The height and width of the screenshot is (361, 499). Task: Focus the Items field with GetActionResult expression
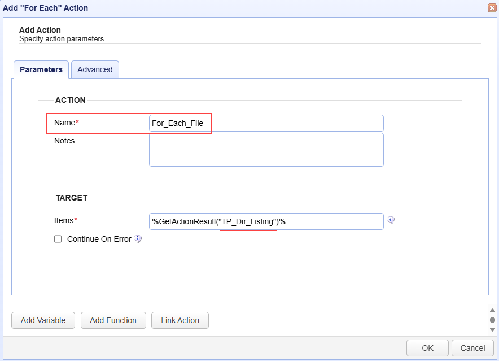266,221
